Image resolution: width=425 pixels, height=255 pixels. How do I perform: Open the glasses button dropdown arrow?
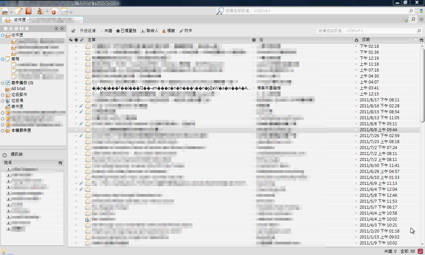71,12
